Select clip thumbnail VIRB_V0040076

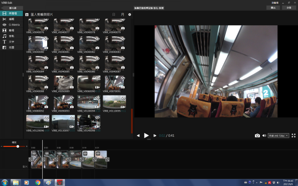pyautogui.click(x=38, y=25)
